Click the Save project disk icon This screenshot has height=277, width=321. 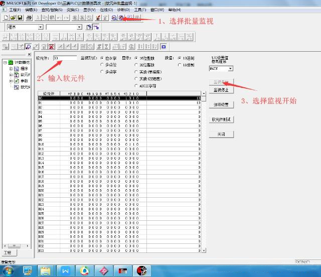coord(20,18)
